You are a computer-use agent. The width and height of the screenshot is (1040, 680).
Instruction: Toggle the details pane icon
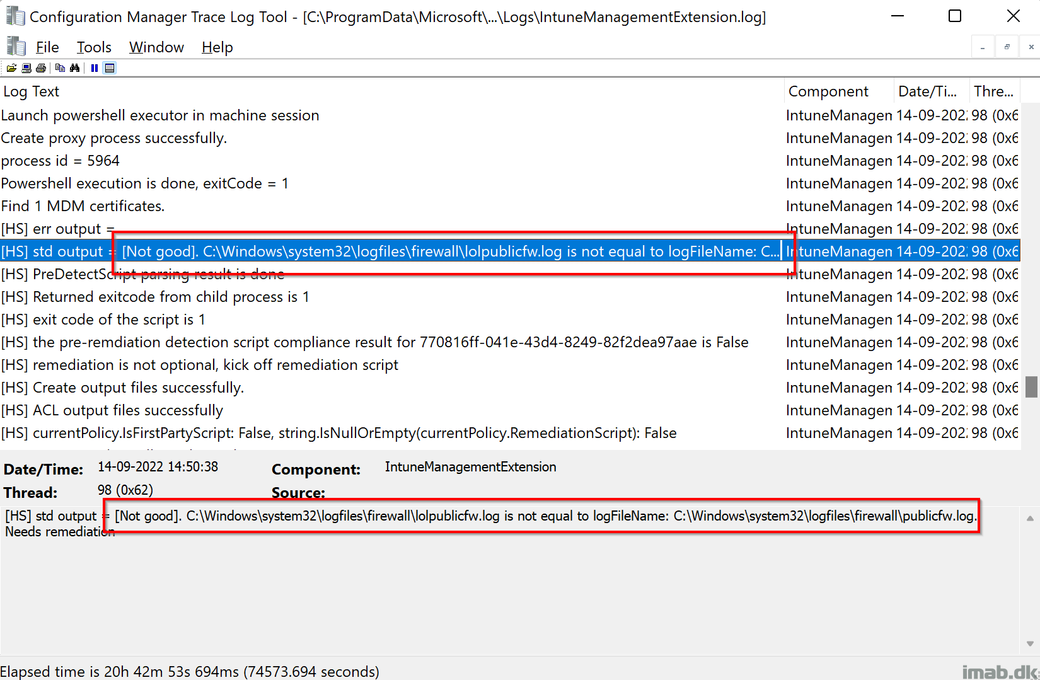click(110, 68)
